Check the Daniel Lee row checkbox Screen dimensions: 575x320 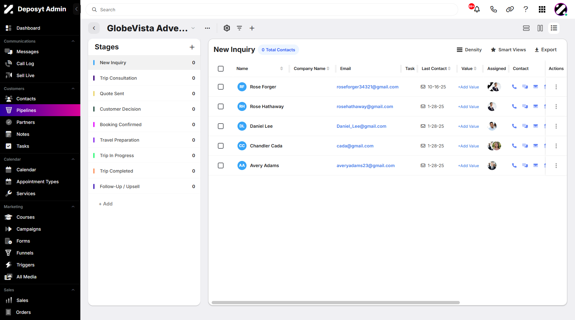point(221,126)
